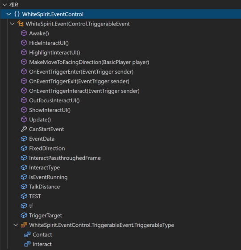Click the field icon beside InteractType
This screenshot has height=250, width=241.
24,167
